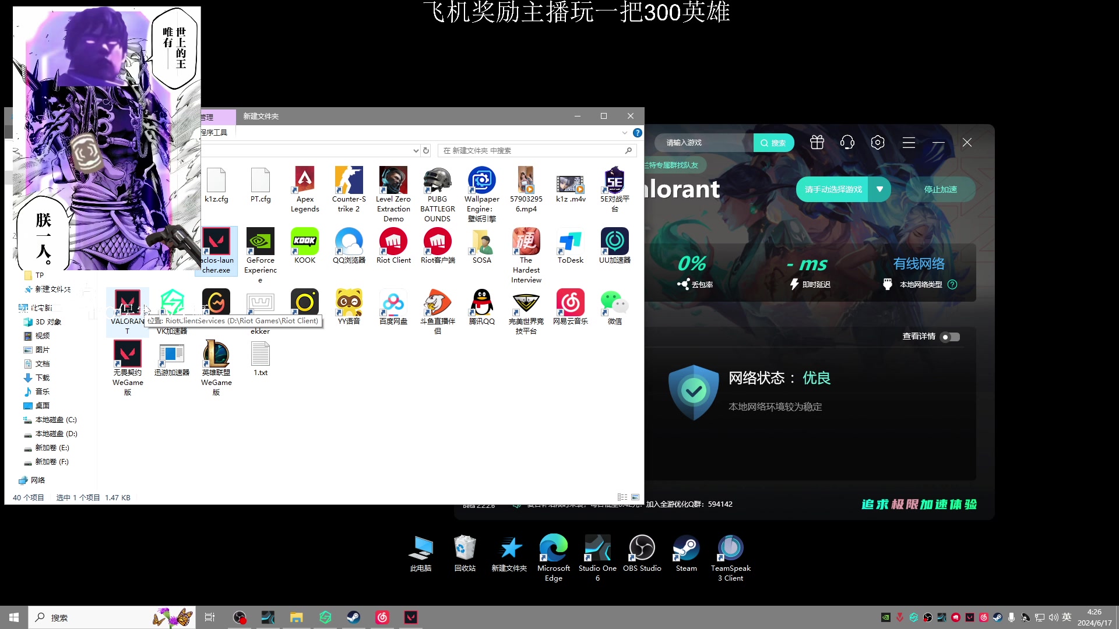Open Explorer help question mark
This screenshot has height=629, width=1119.
(638, 133)
